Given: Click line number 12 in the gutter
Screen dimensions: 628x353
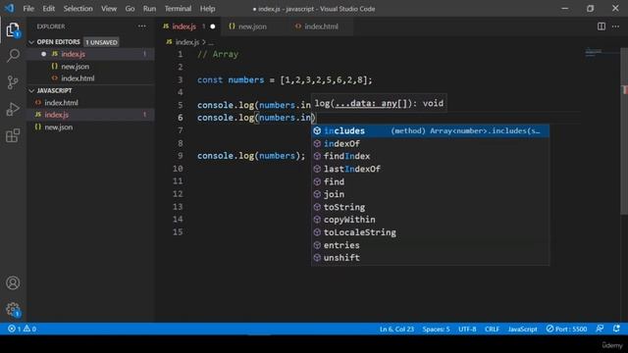Looking at the screenshot, I should 178,194.
